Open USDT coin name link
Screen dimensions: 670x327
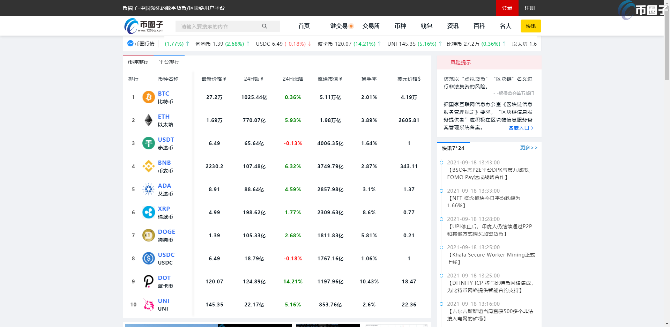click(x=166, y=140)
